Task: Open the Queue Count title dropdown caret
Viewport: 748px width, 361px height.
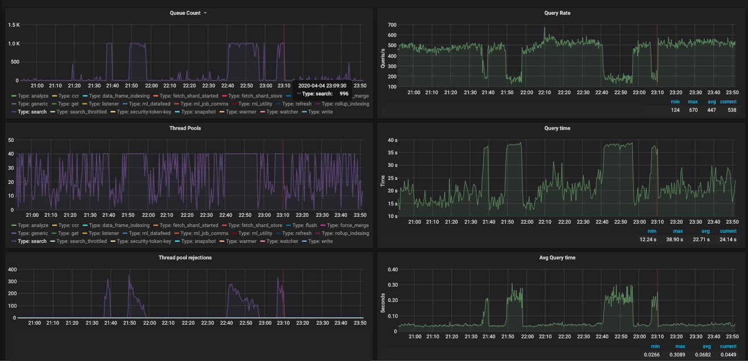Action: [205, 13]
